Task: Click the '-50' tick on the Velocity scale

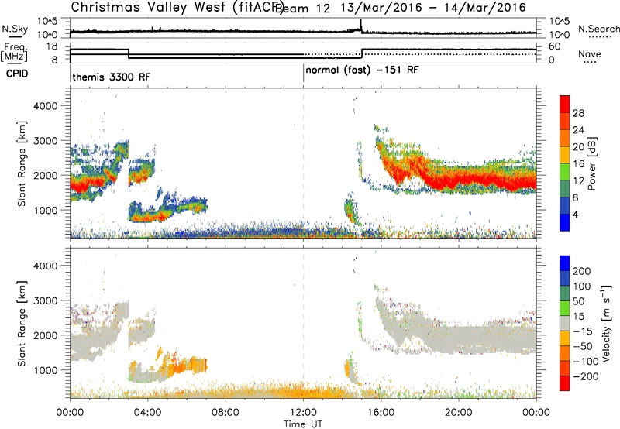Action: coord(583,346)
